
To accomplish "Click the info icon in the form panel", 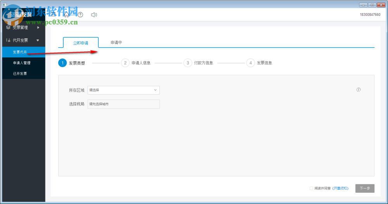I will [x=359, y=90].
